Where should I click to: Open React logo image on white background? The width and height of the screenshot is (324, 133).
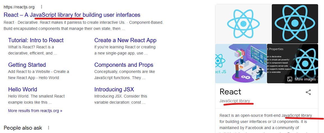243,23
